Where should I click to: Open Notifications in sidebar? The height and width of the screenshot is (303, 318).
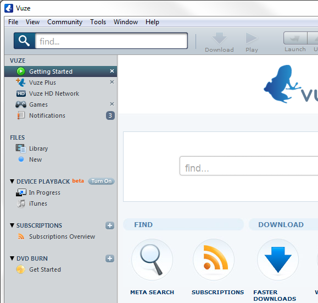[60, 115]
